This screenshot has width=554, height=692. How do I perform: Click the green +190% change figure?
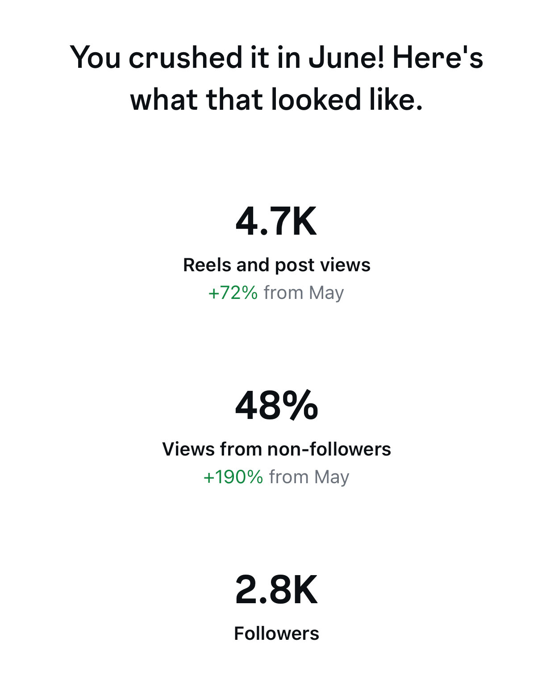233,477
